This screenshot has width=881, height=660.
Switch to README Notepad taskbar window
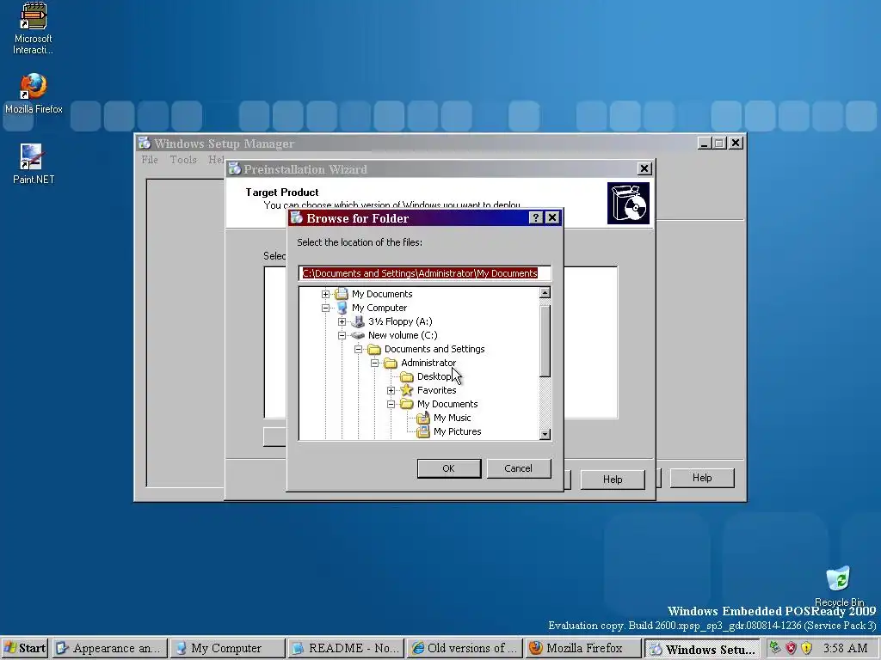(346, 648)
